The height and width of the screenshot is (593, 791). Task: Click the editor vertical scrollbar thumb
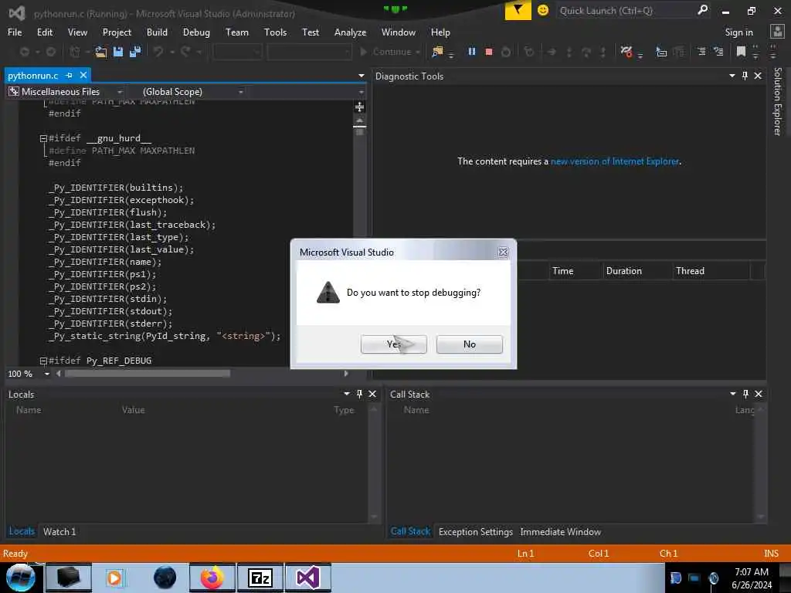[x=359, y=131]
